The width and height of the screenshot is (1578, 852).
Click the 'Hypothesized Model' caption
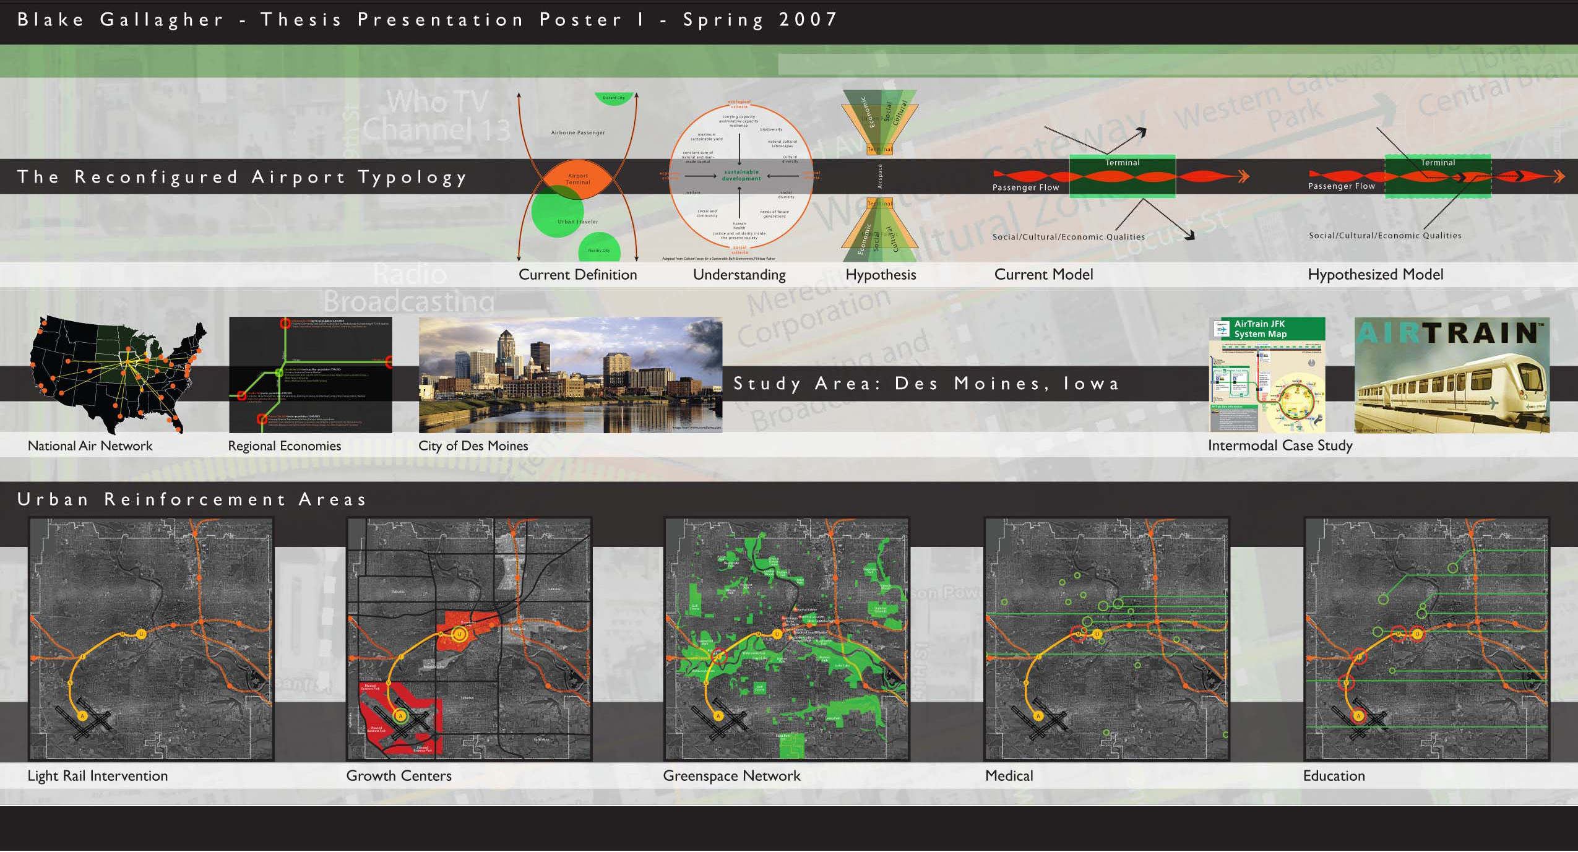[1375, 274]
